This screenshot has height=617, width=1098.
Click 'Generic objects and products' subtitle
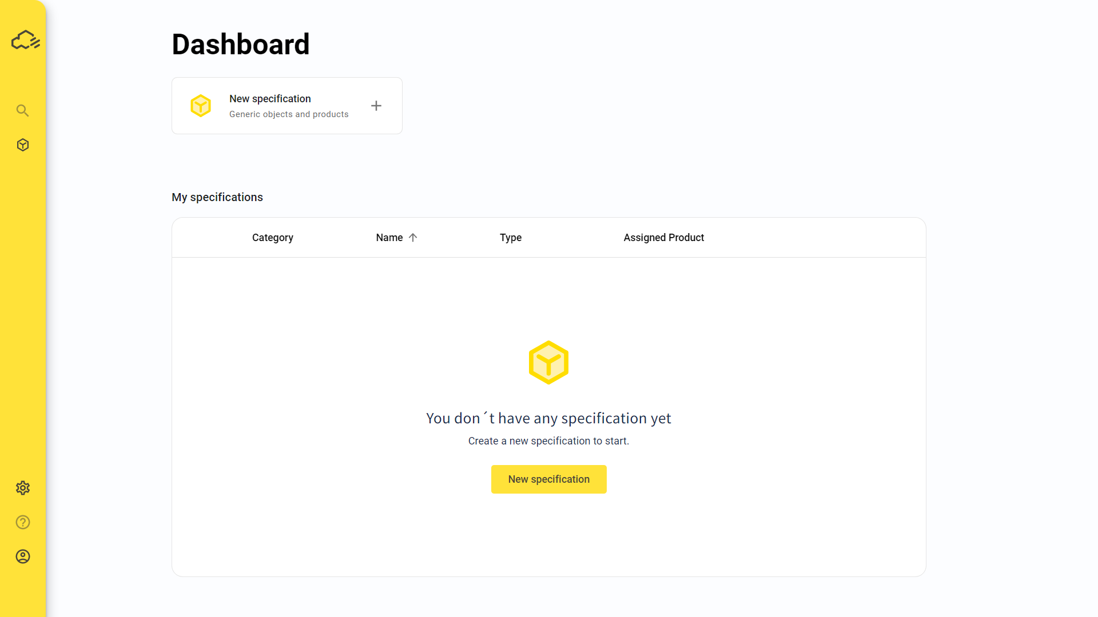pos(289,114)
